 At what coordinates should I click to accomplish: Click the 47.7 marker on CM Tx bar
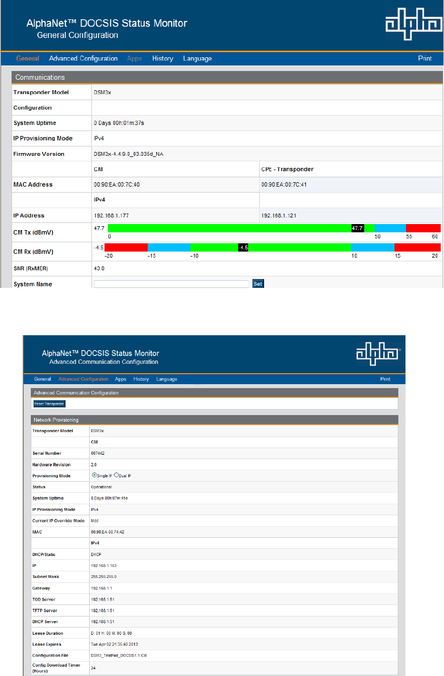point(358,227)
